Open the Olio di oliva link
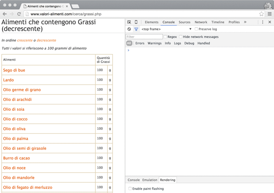This screenshot has width=274, height=193. click(x=14, y=129)
